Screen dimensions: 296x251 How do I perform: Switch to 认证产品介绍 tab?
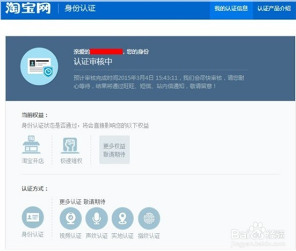(274, 8)
